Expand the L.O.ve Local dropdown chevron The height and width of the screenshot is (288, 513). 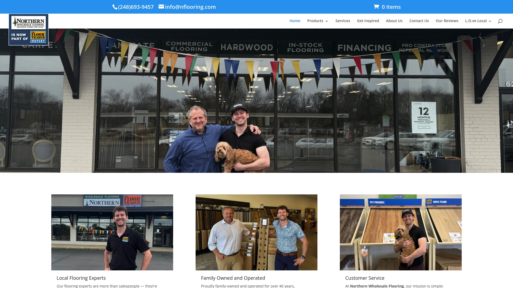(x=490, y=21)
